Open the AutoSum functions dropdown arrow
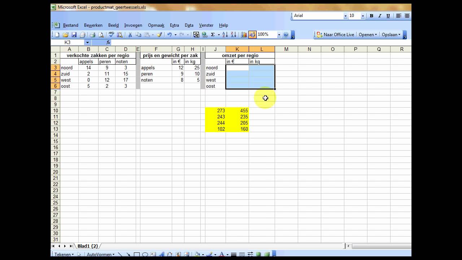Screen dimensions: 462x260 click(219, 35)
